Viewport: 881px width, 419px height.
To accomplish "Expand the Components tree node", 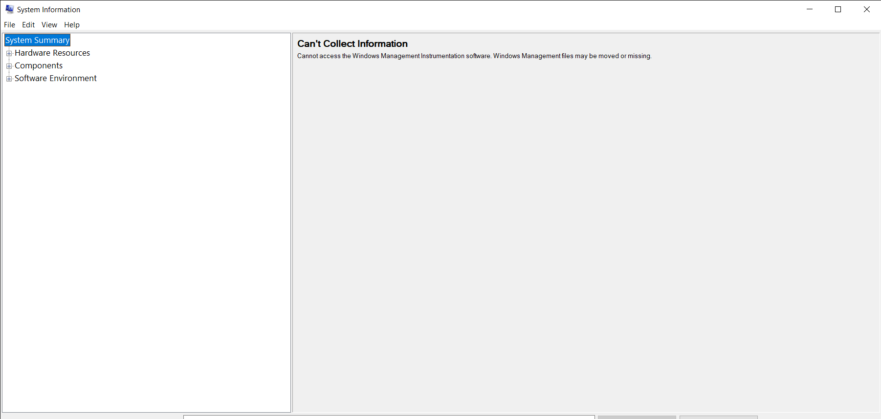I will click(9, 66).
